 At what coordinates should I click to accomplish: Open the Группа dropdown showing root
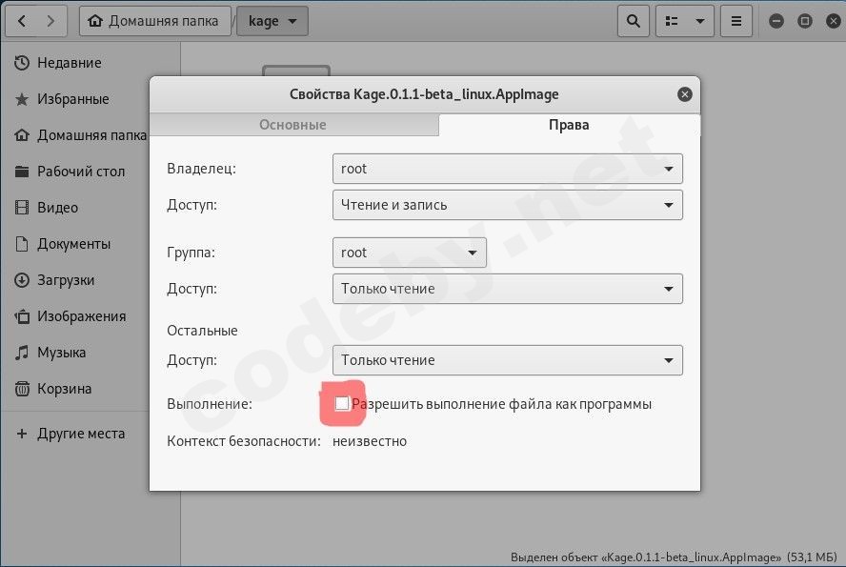tap(410, 253)
